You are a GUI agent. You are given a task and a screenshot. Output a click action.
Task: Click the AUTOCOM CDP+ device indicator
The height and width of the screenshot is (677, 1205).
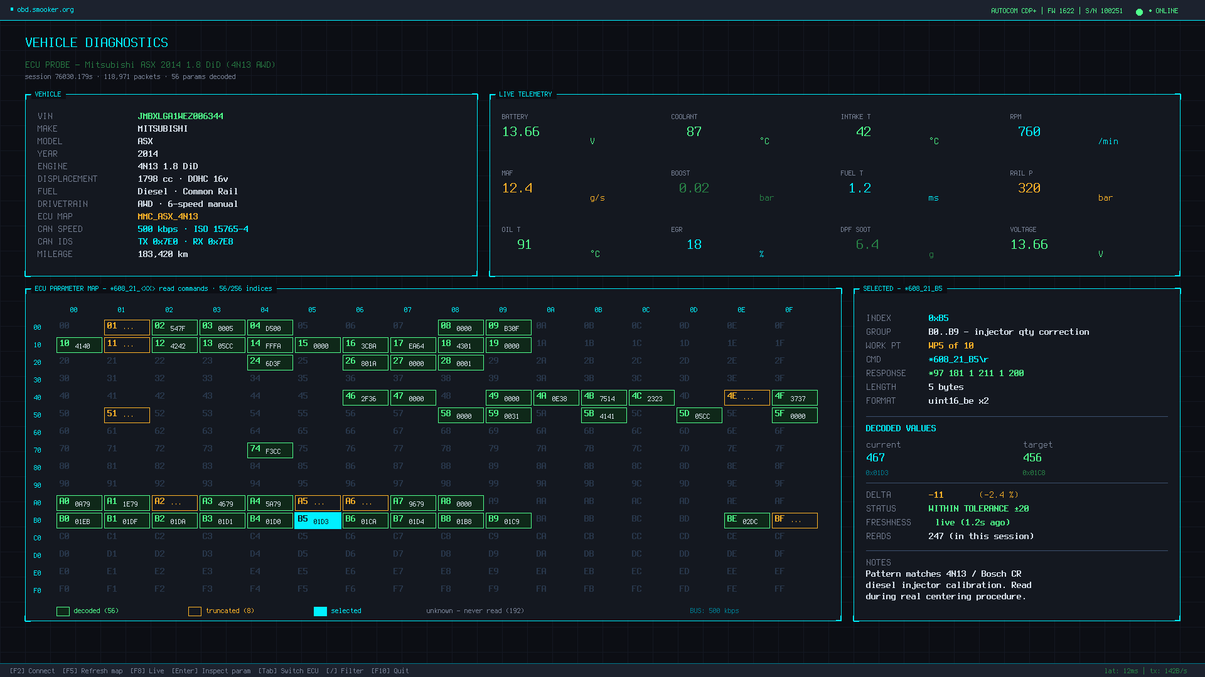coord(1014,11)
